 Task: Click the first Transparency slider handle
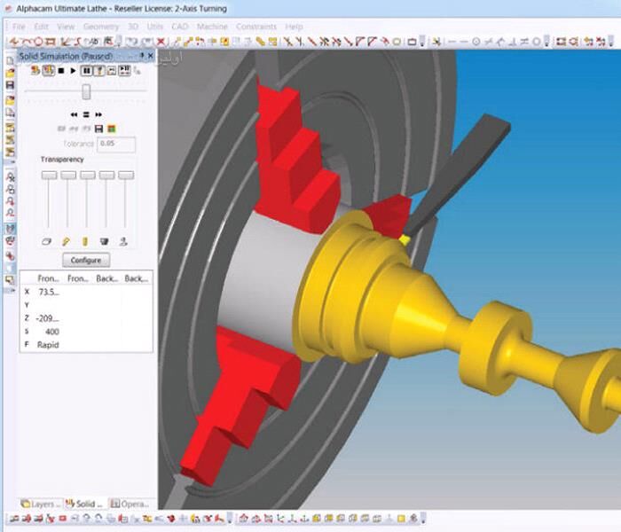coord(48,176)
